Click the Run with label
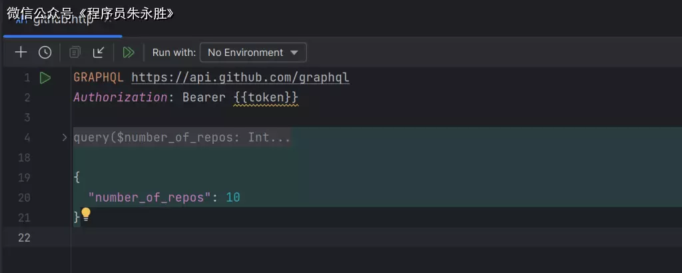Screen dimensions: 682x273 [x=174, y=53]
